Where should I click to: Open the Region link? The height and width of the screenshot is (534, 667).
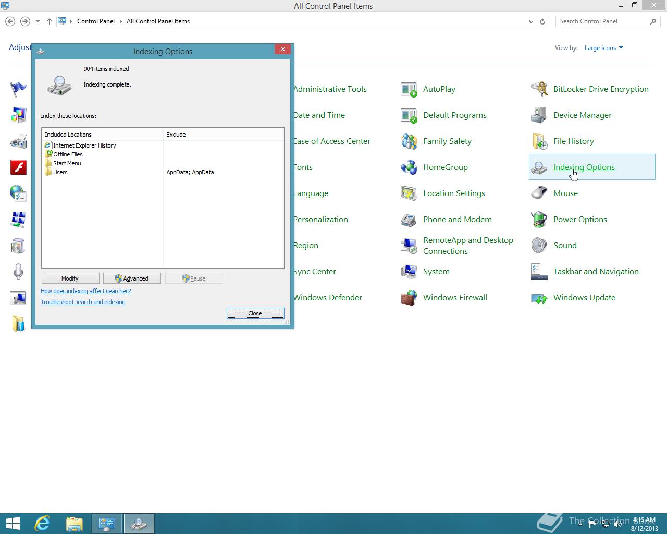(306, 246)
